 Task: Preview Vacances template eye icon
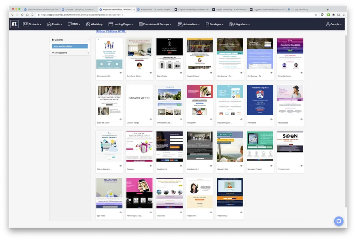click(x=181, y=212)
